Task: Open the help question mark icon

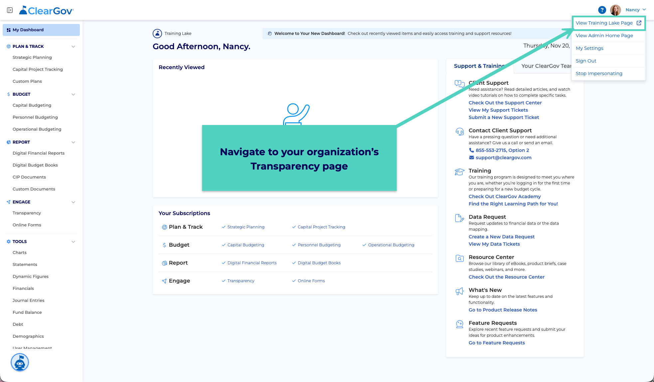Action: (x=602, y=10)
